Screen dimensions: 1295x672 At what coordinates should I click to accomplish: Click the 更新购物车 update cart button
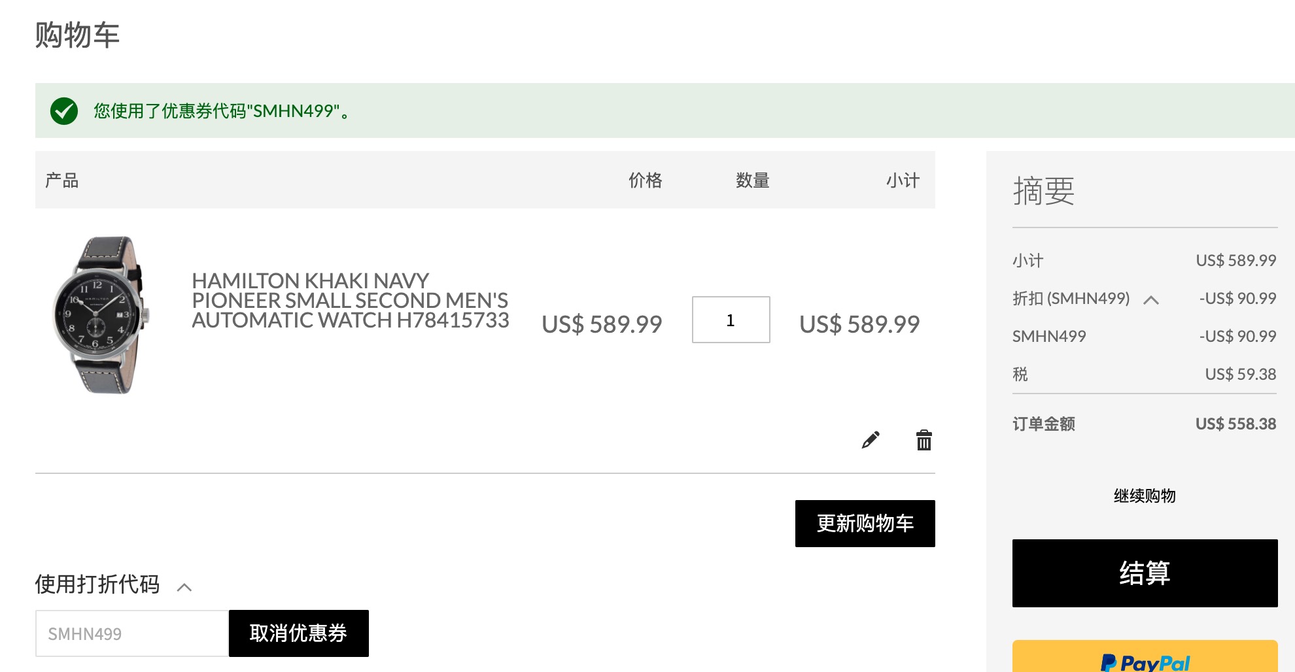pos(865,524)
